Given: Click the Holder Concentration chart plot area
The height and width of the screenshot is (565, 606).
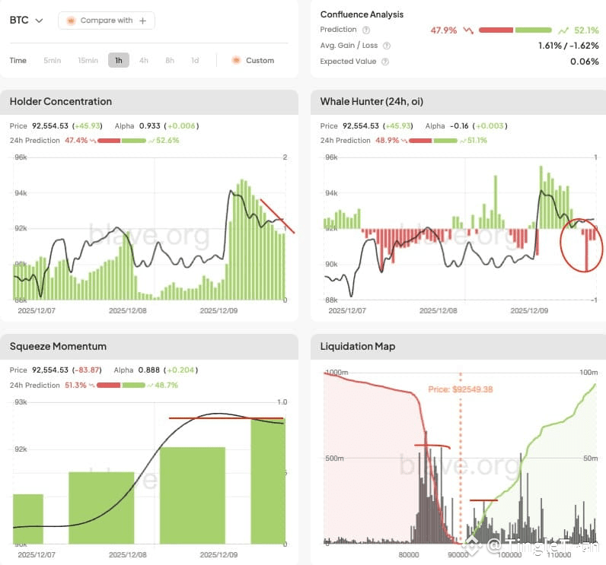Looking at the screenshot, I should pos(149,228).
